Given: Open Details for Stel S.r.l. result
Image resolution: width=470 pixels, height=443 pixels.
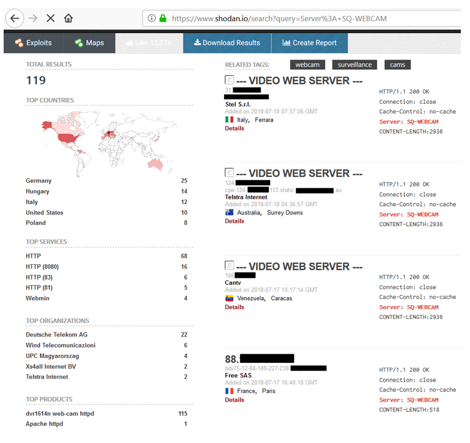Looking at the screenshot, I should coord(234,128).
